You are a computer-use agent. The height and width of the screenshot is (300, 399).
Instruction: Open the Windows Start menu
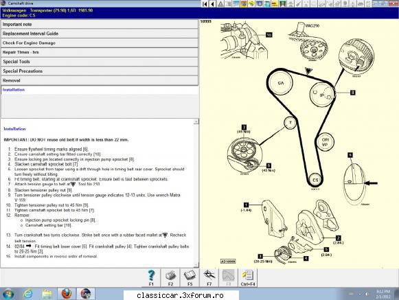click(x=8, y=294)
